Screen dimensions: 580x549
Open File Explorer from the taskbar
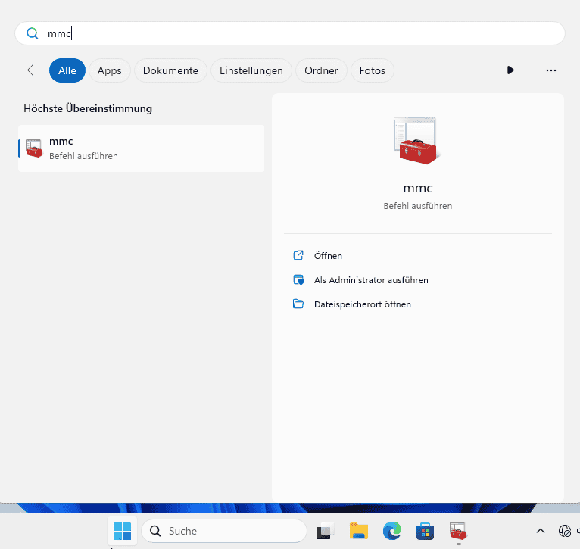click(358, 531)
